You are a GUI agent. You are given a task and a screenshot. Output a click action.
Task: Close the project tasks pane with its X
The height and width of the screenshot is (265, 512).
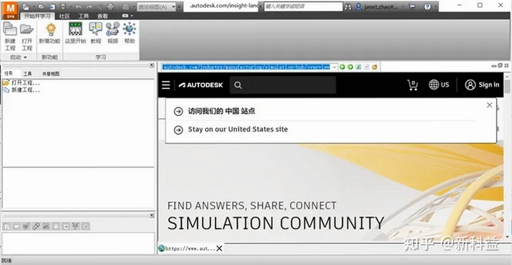click(152, 65)
